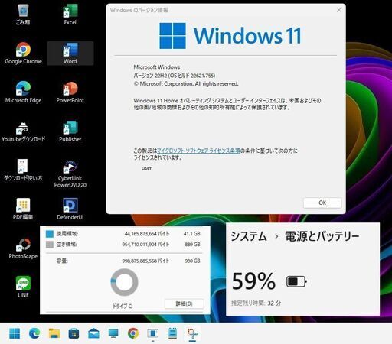Open the ダウンロード使い方 document shortcut
The height and width of the screenshot is (344, 392).
[23, 170]
